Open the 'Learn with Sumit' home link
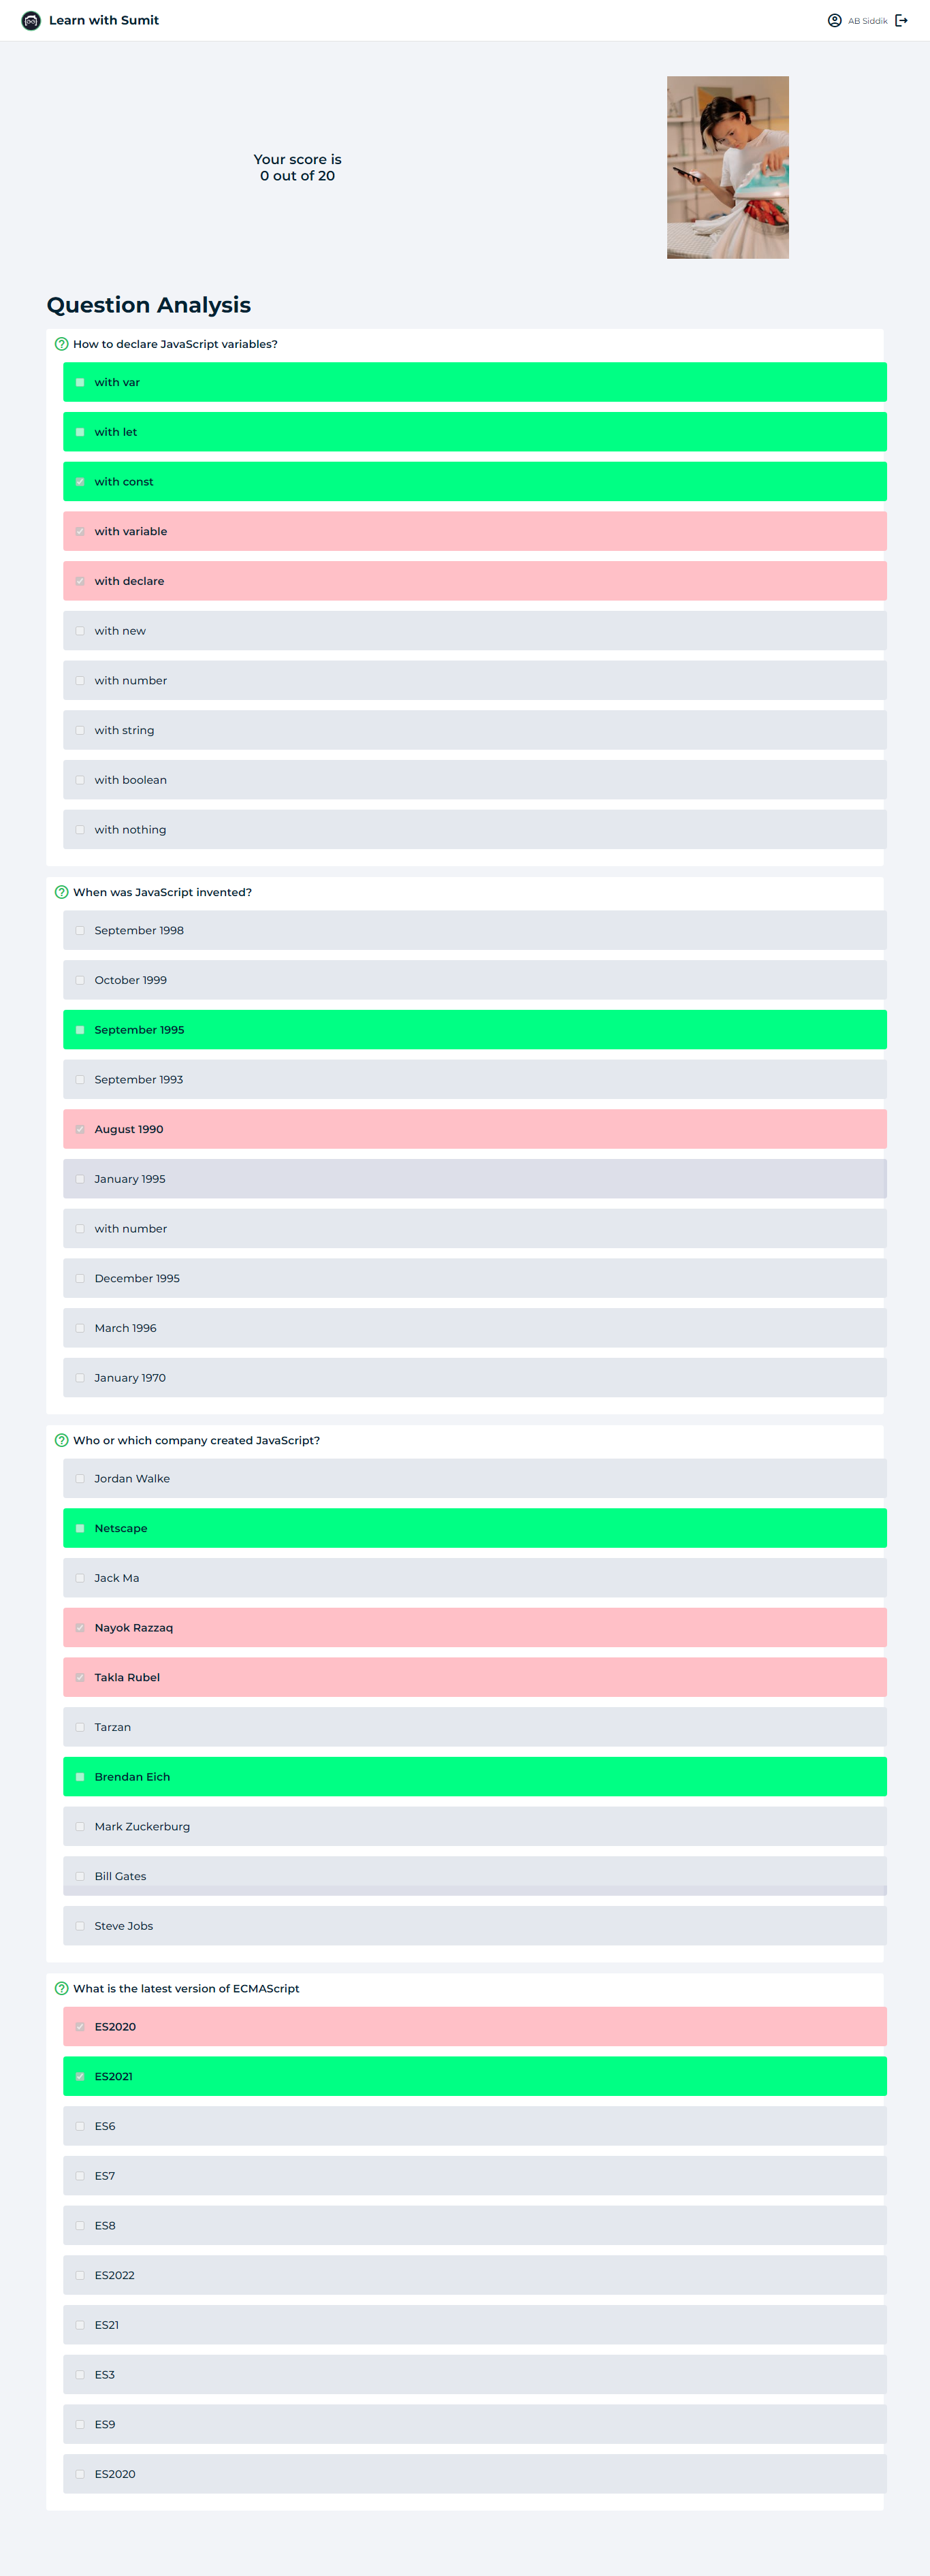 (104, 21)
